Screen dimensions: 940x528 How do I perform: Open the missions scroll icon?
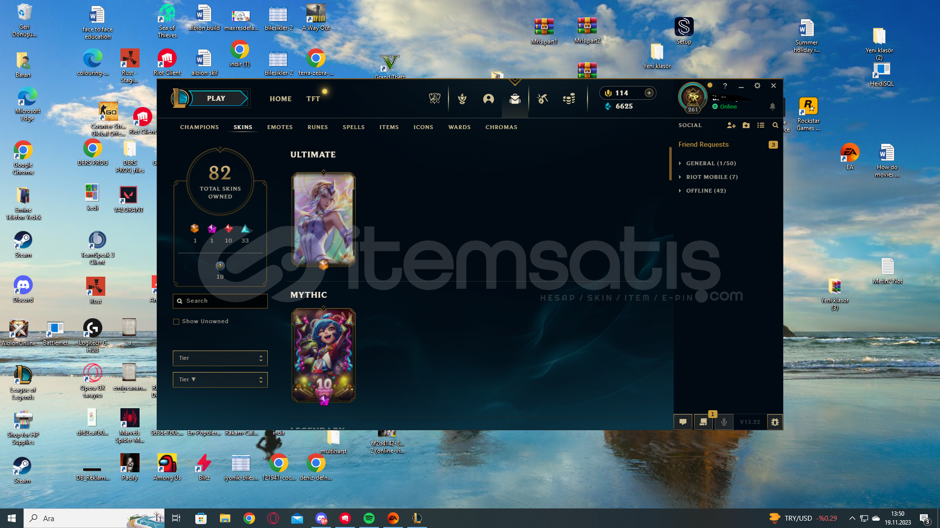[704, 422]
